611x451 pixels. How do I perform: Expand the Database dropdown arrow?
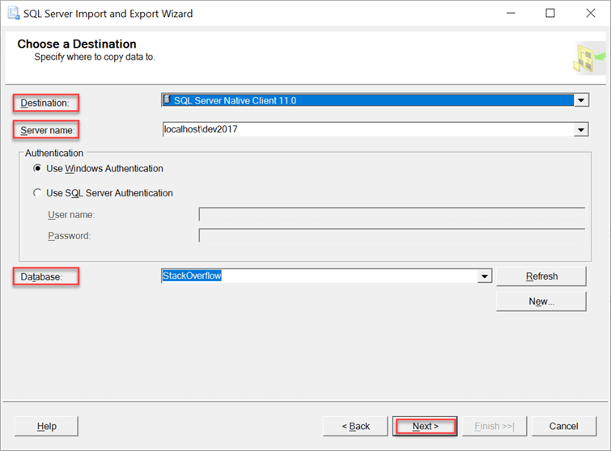484,276
